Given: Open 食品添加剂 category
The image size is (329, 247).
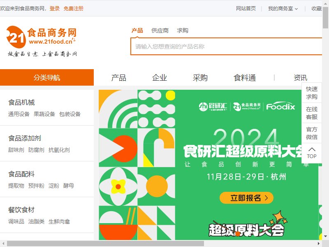Looking at the screenshot, I should pyautogui.click(x=25, y=138).
